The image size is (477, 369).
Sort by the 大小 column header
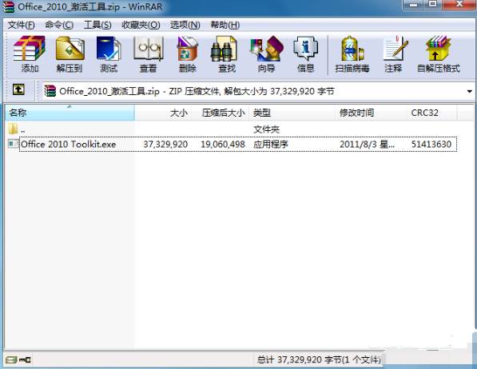[x=163, y=113]
